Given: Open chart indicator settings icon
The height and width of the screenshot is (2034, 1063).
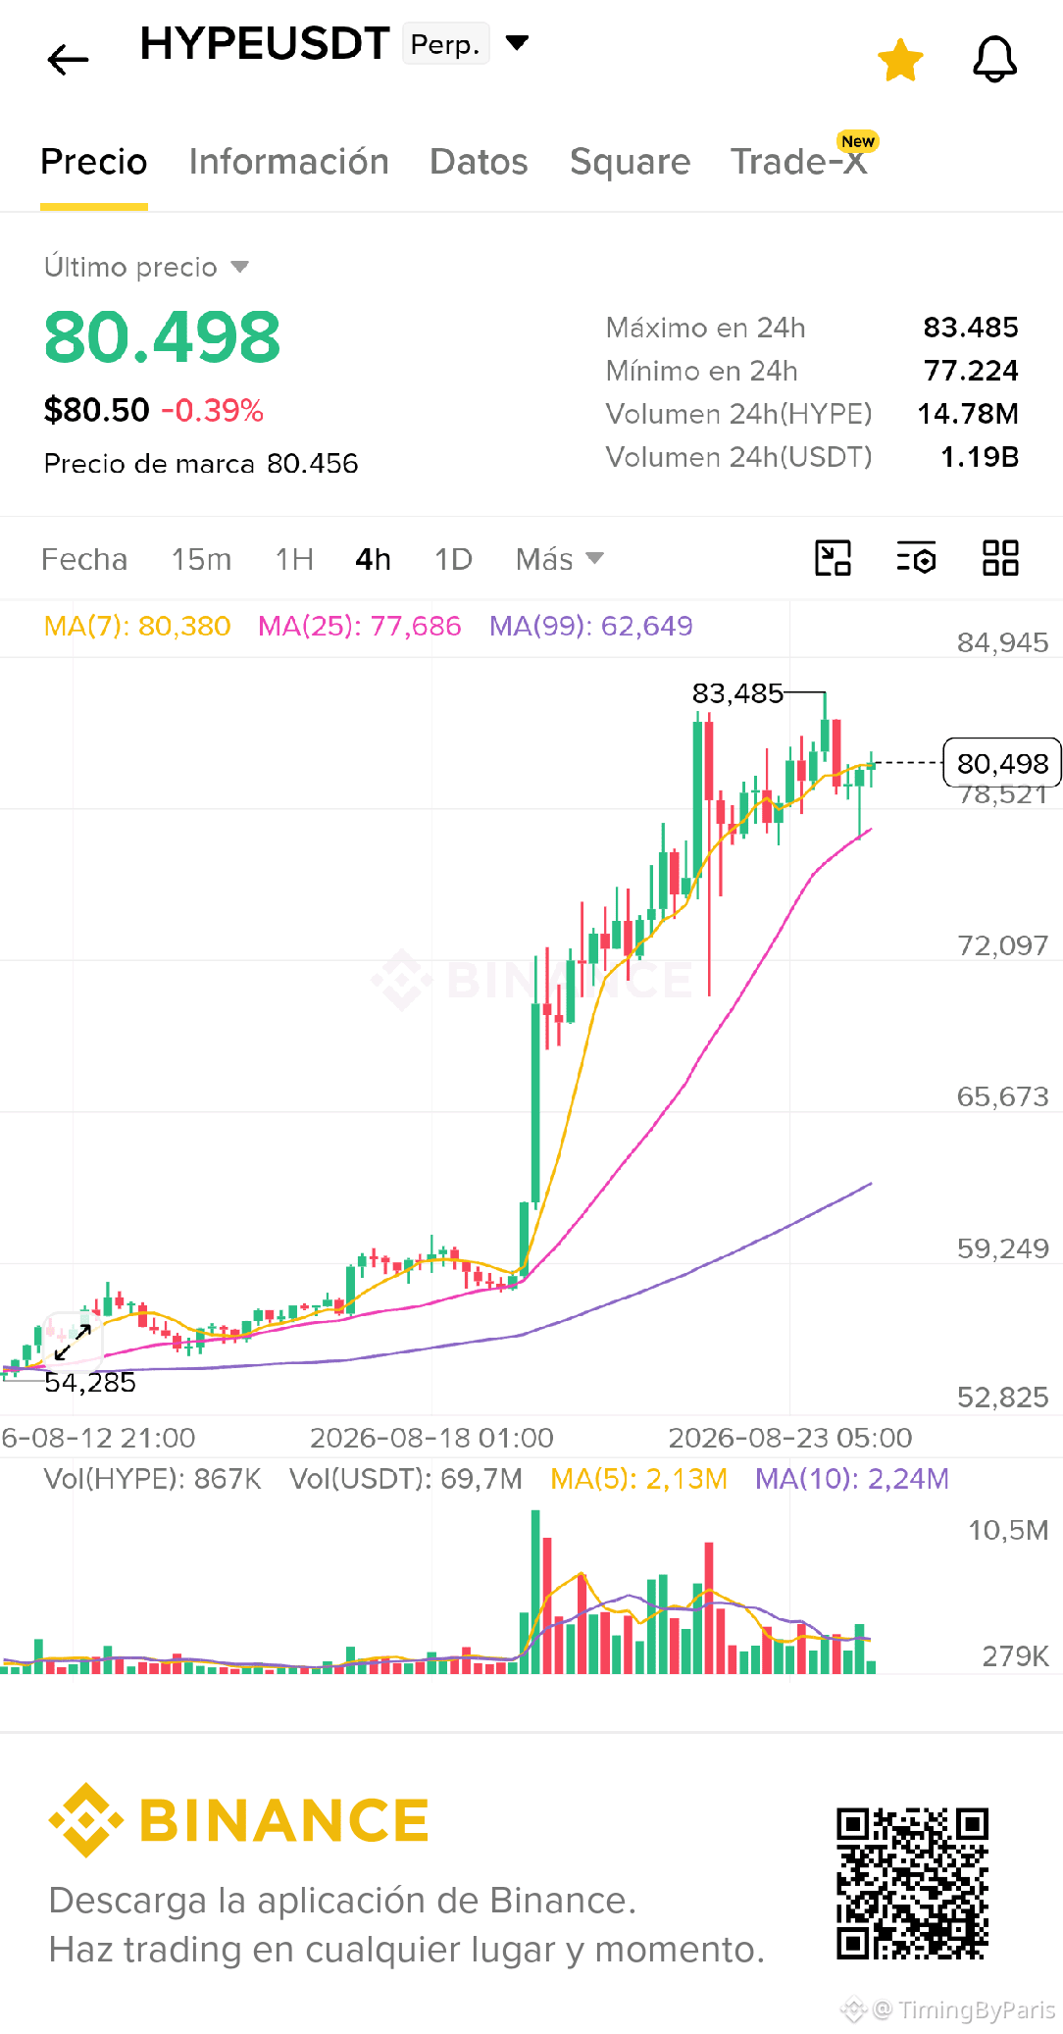Looking at the screenshot, I should [917, 558].
